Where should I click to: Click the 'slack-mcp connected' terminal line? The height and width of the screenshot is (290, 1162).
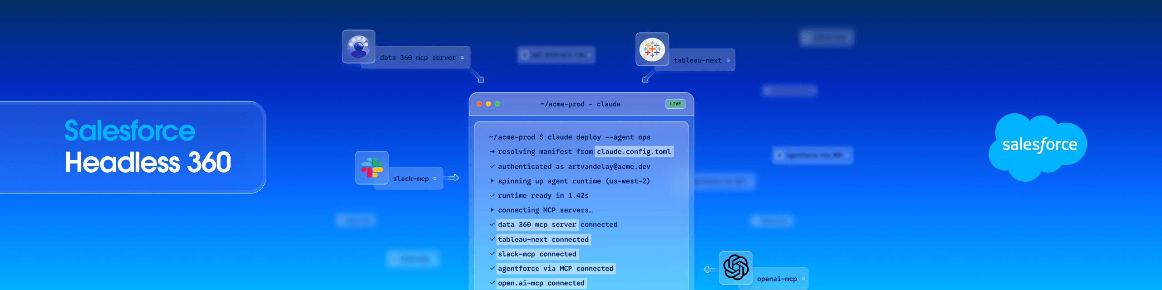(537, 254)
